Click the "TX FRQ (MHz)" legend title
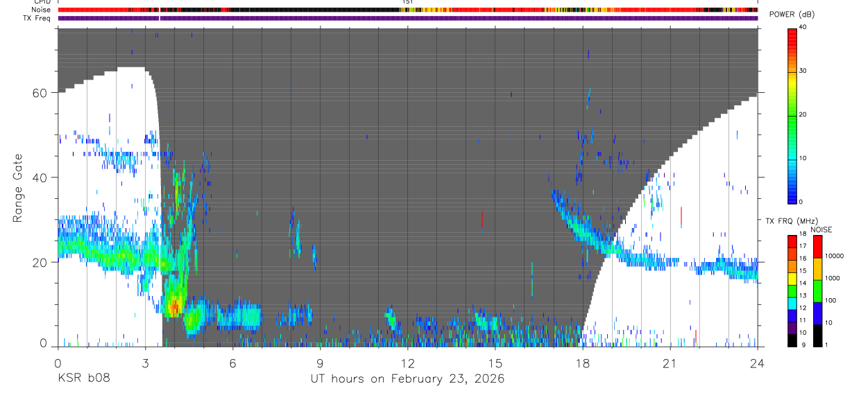852x393 pixels. (790, 221)
